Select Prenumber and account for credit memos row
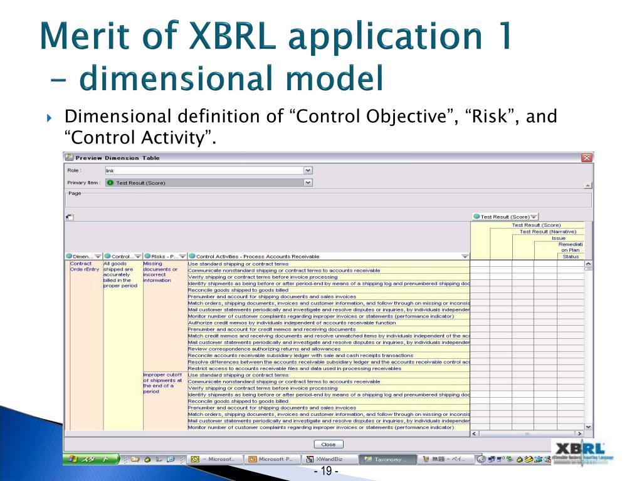642x481 pixels. [329, 329]
